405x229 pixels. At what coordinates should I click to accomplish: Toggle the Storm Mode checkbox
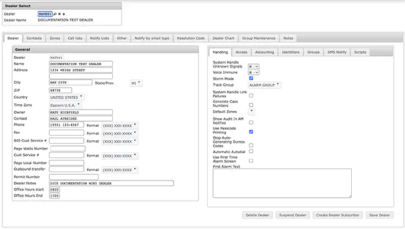pyautogui.click(x=251, y=78)
